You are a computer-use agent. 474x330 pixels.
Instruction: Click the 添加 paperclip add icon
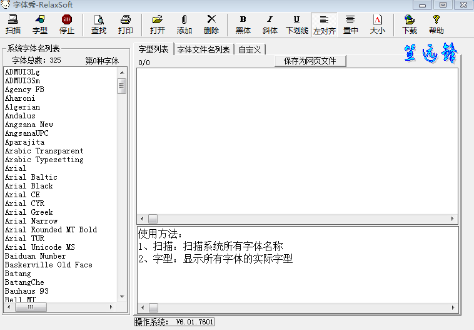click(x=184, y=24)
